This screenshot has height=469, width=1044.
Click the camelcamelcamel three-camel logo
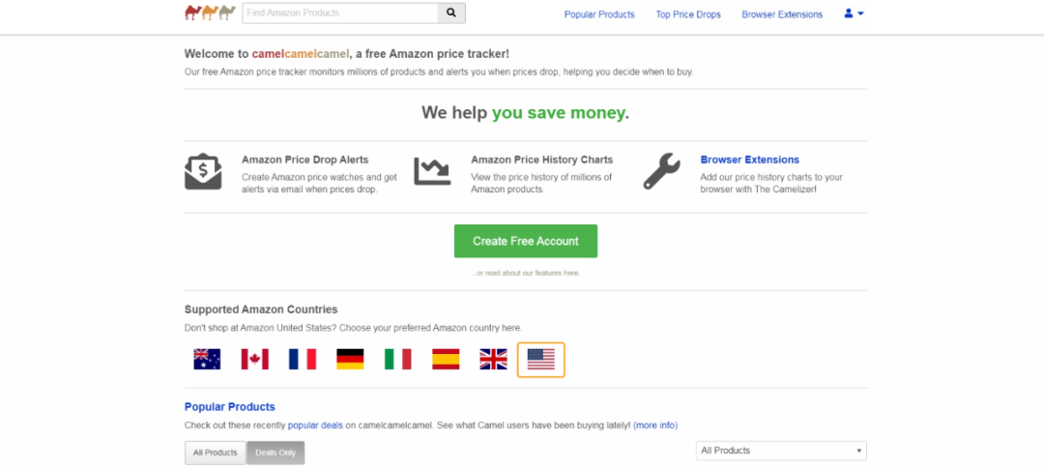[210, 13]
